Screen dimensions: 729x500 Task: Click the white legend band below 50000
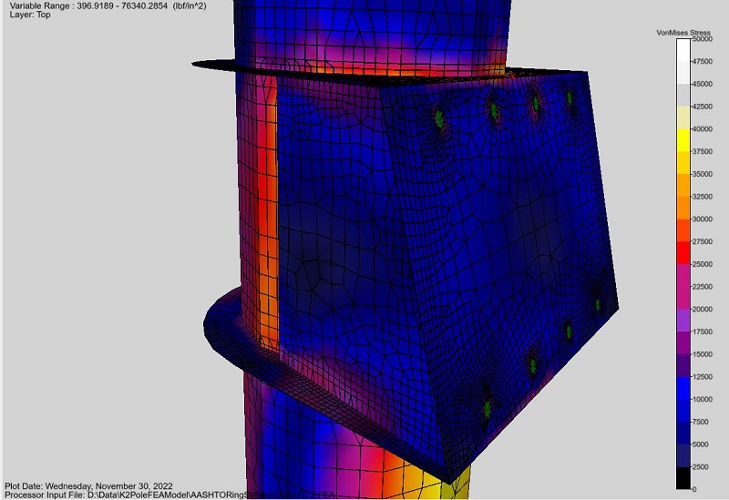(x=683, y=50)
